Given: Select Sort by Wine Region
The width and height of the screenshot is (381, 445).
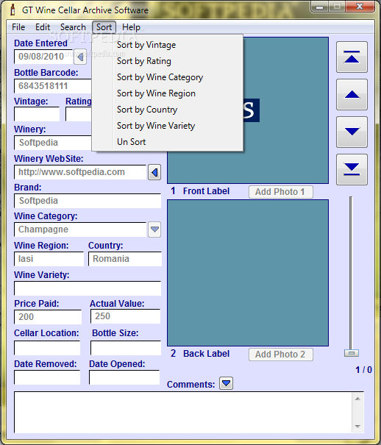Looking at the screenshot, I should tap(168, 93).
